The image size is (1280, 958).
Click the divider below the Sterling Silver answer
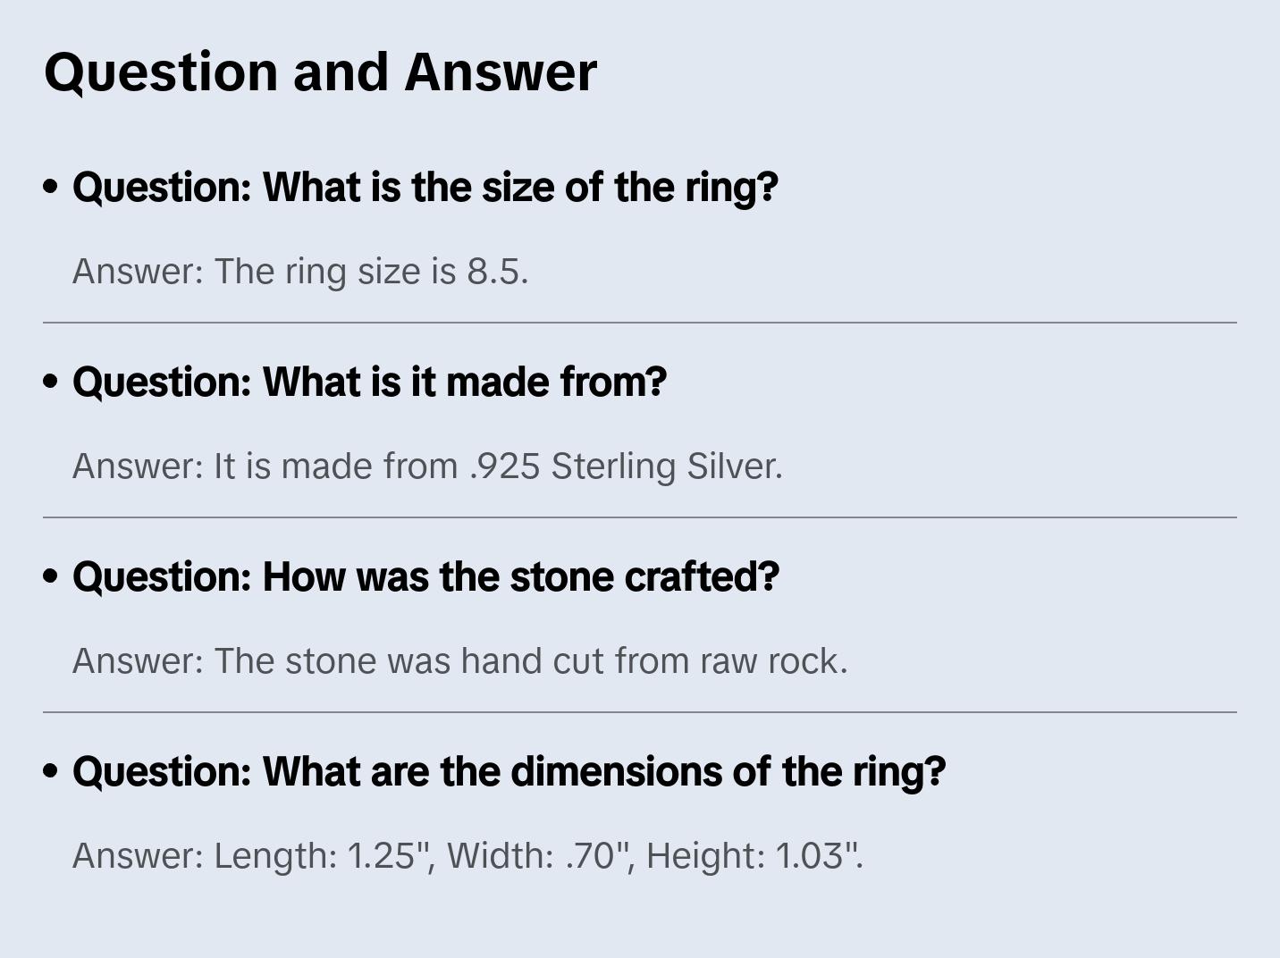(x=640, y=517)
